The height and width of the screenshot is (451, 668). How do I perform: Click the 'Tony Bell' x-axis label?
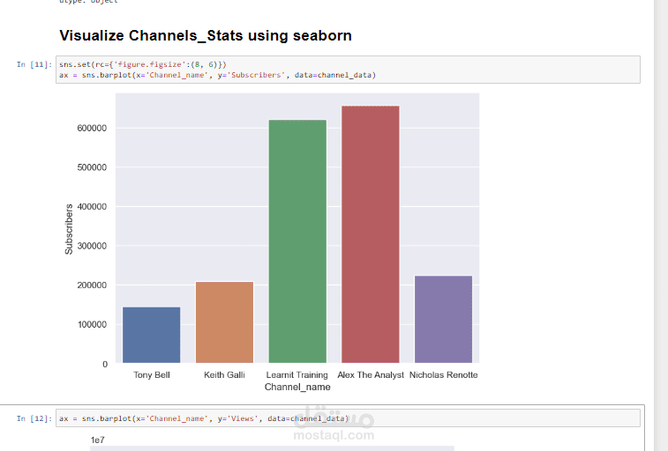pos(152,374)
